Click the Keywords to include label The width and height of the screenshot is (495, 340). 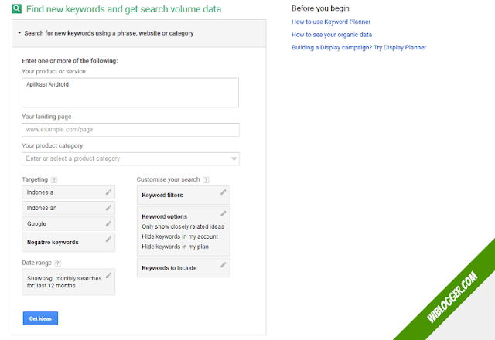point(169,268)
